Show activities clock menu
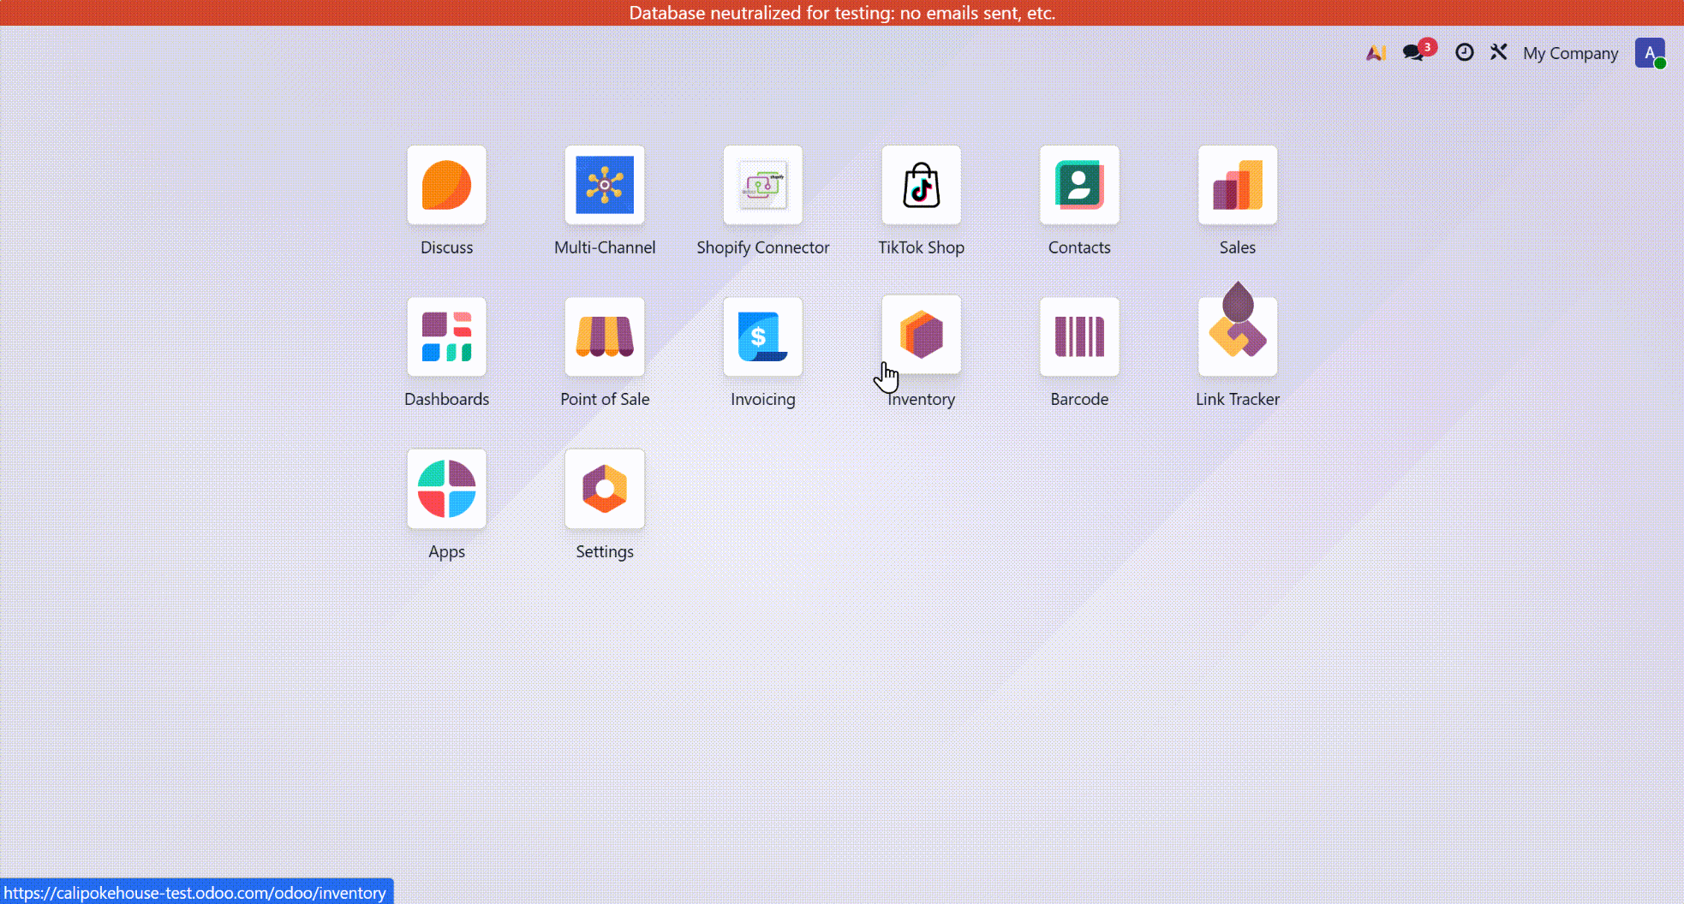Screen dimensions: 1684x904 (x=1464, y=53)
